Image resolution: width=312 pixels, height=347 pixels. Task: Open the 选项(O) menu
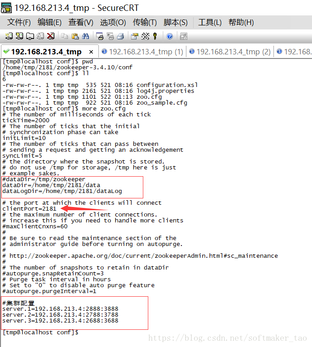tap(113, 22)
